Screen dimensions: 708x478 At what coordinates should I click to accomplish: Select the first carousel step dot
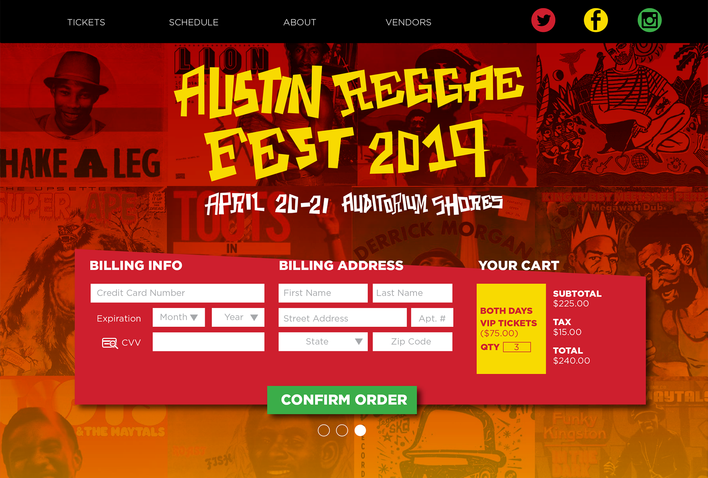(324, 430)
